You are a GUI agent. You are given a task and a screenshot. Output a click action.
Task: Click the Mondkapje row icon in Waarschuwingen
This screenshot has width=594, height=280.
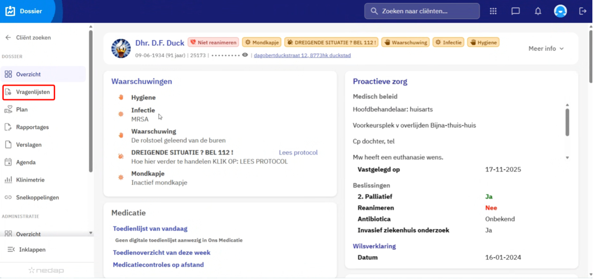click(x=121, y=177)
